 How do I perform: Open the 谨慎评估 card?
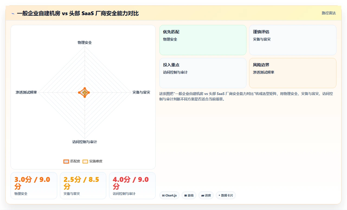[x=293, y=40]
